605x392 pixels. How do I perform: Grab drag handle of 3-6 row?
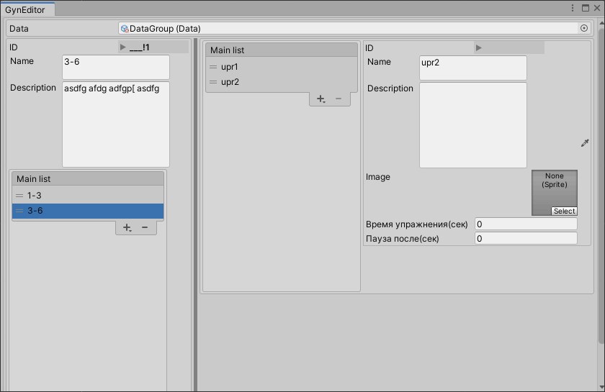coord(19,211)
